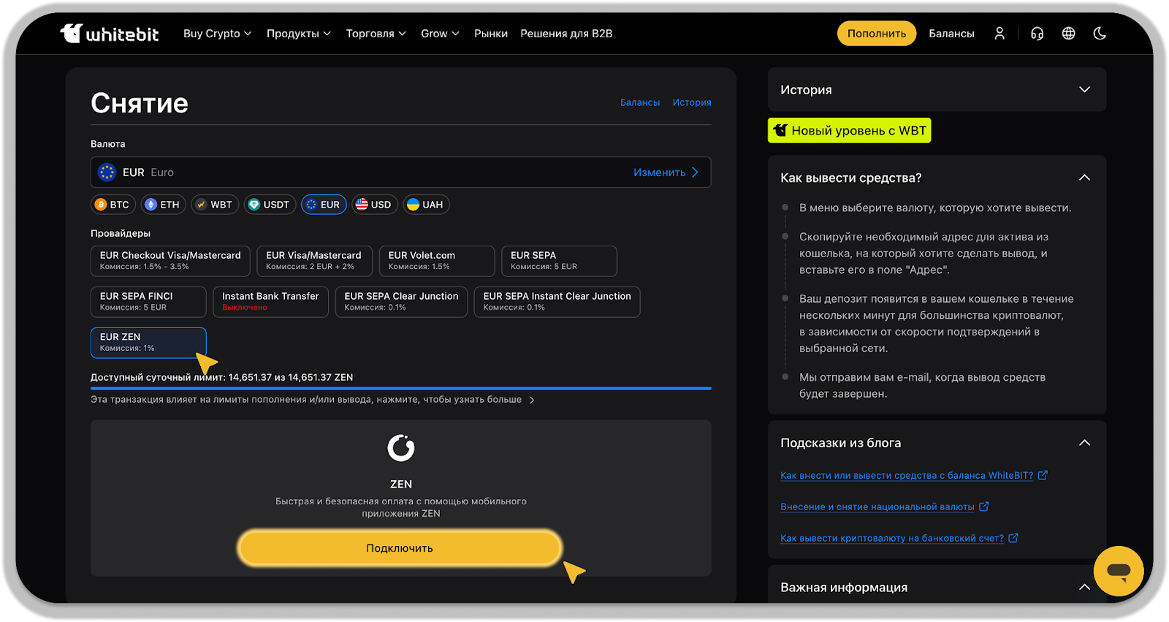
Task: Select the BTC currency chip
Action: (x=113, y=205)
